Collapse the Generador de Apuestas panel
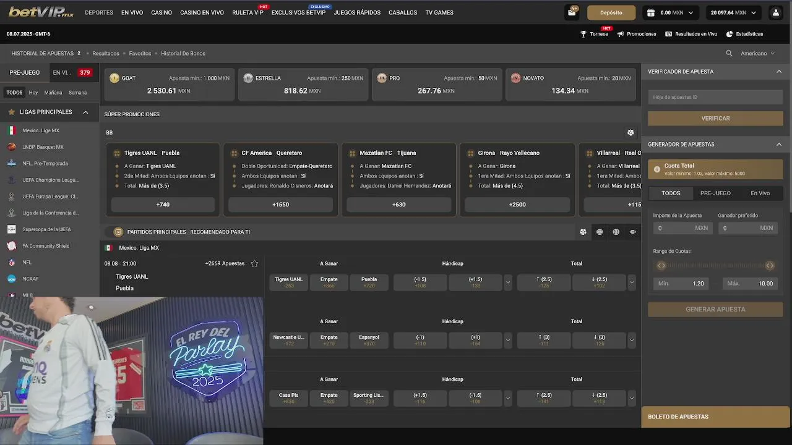The height and width of the screenshot is (445, 792). (x=779, y=145)
